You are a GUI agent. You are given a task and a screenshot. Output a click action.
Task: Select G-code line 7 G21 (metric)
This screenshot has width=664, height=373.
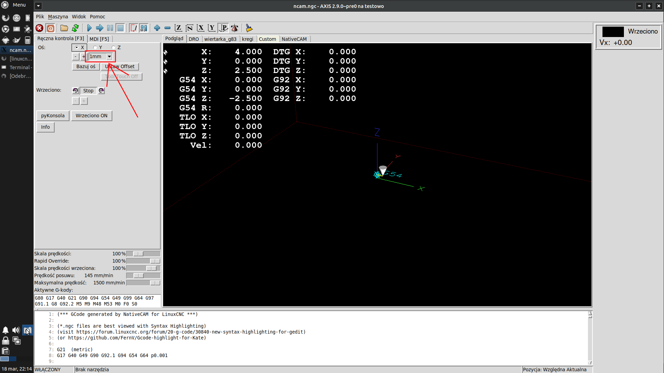[x=75, y=349]
